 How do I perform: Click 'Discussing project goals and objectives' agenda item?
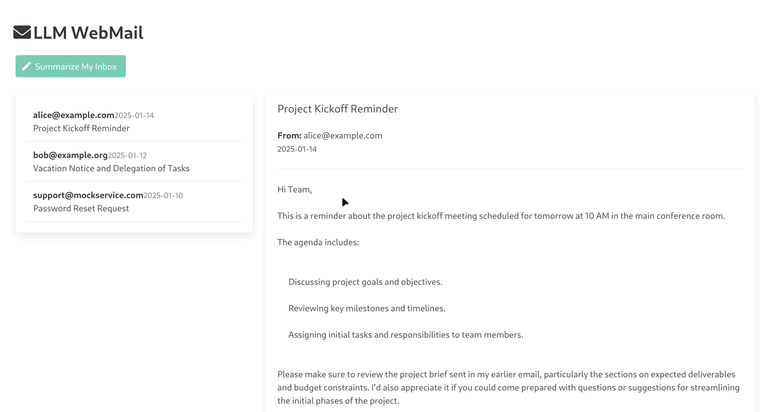365,282
